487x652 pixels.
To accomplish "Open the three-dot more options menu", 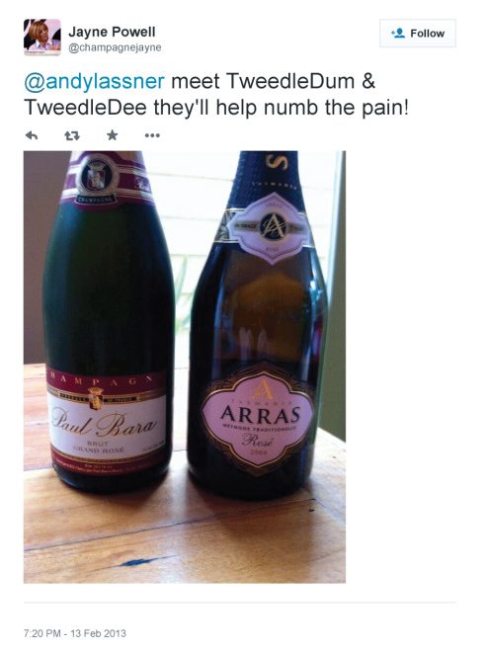I will (152, 135).
